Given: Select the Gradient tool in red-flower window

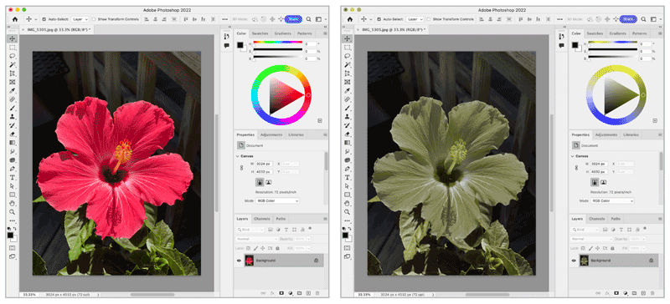Looking at the screenshot, I should coord(13,143).
